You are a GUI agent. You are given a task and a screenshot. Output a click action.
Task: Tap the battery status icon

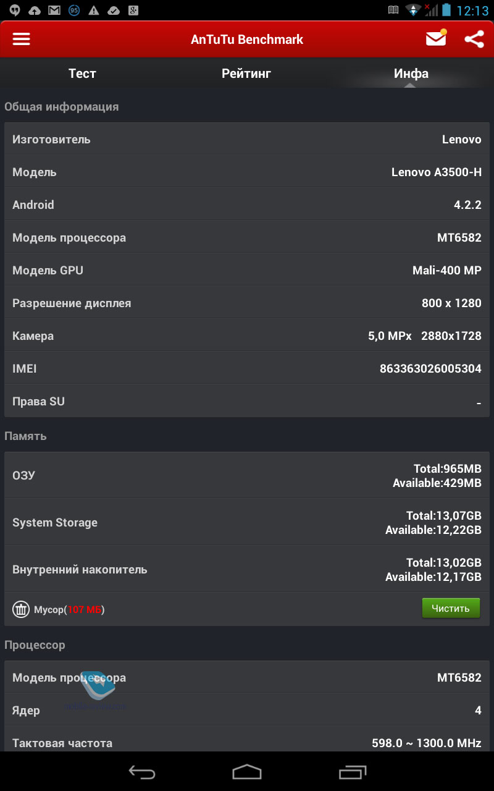(448, 10)
